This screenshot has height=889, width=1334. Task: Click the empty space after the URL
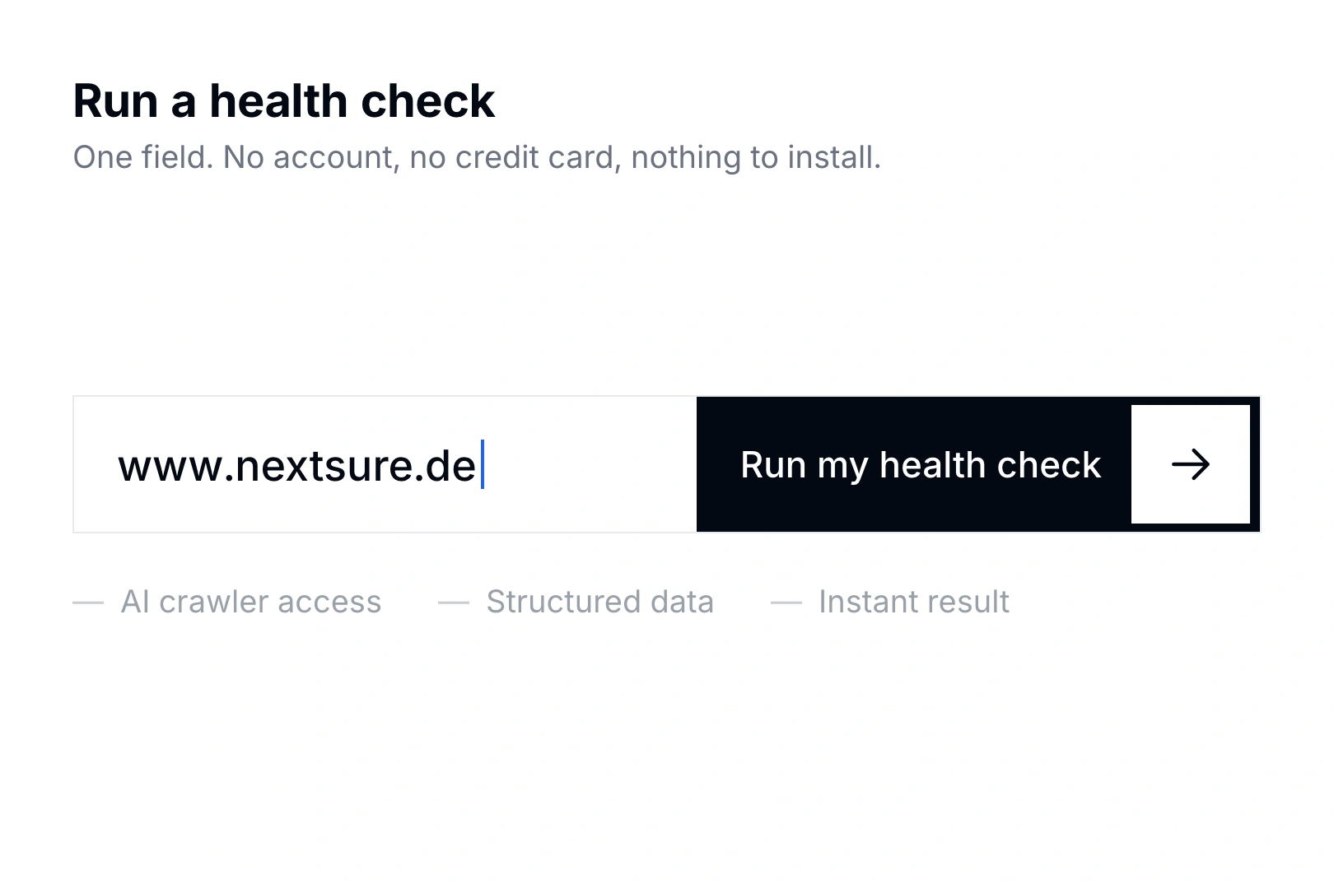(x=589, y=464)
